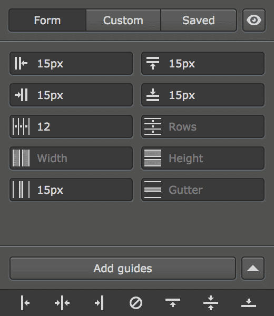Add a horizontal midpoint guide
274x316 pixels.
210,303
